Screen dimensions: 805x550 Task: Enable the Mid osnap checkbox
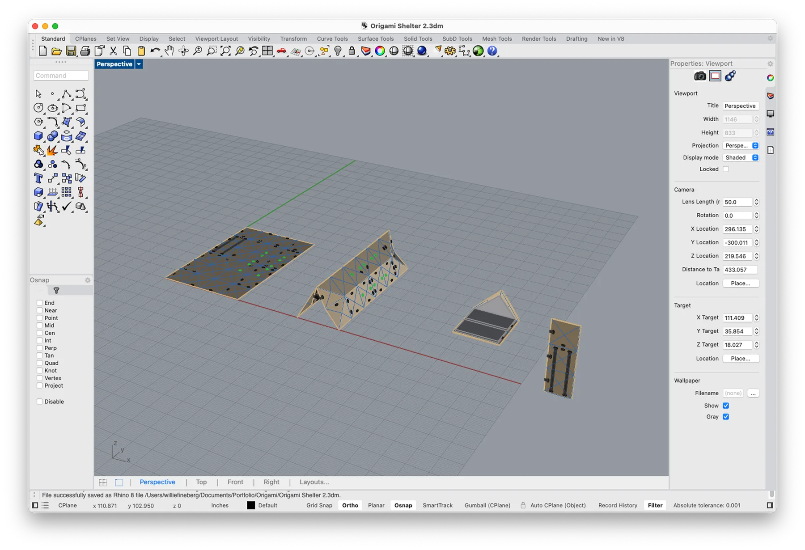(x=40, y=326)
